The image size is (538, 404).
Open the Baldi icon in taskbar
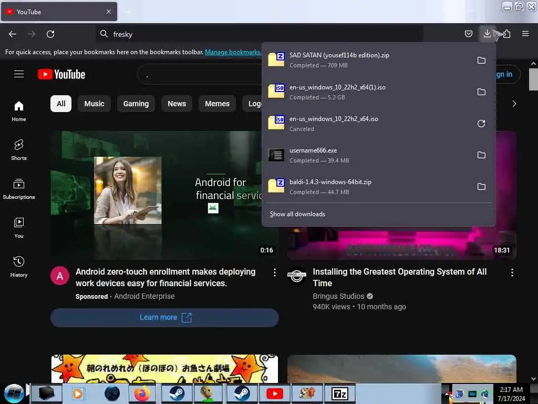pyautogui.click(x=208, y=393)
